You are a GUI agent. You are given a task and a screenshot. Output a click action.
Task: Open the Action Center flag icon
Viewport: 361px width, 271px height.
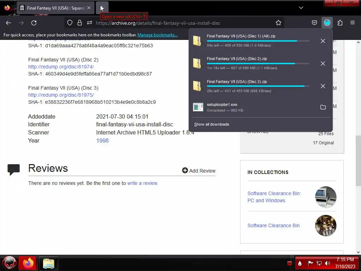click(310, 263)
